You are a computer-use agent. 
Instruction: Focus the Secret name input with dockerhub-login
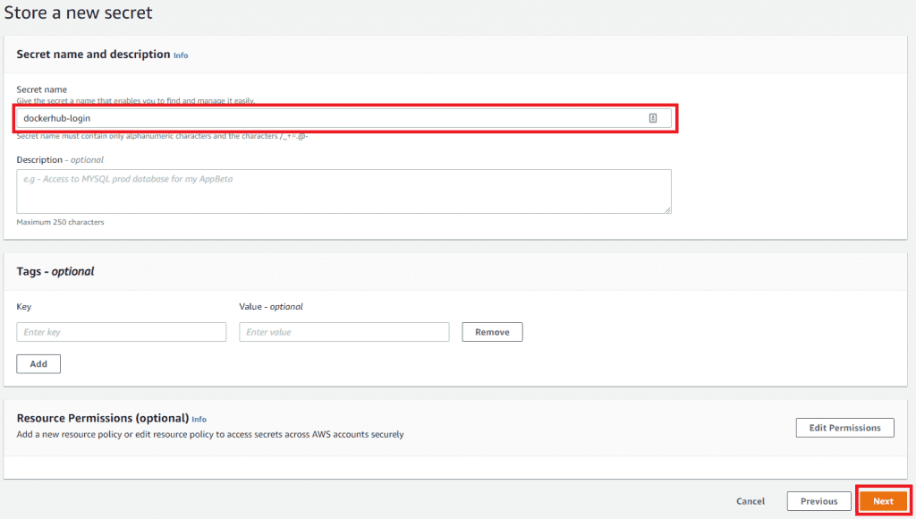(331, 118)
